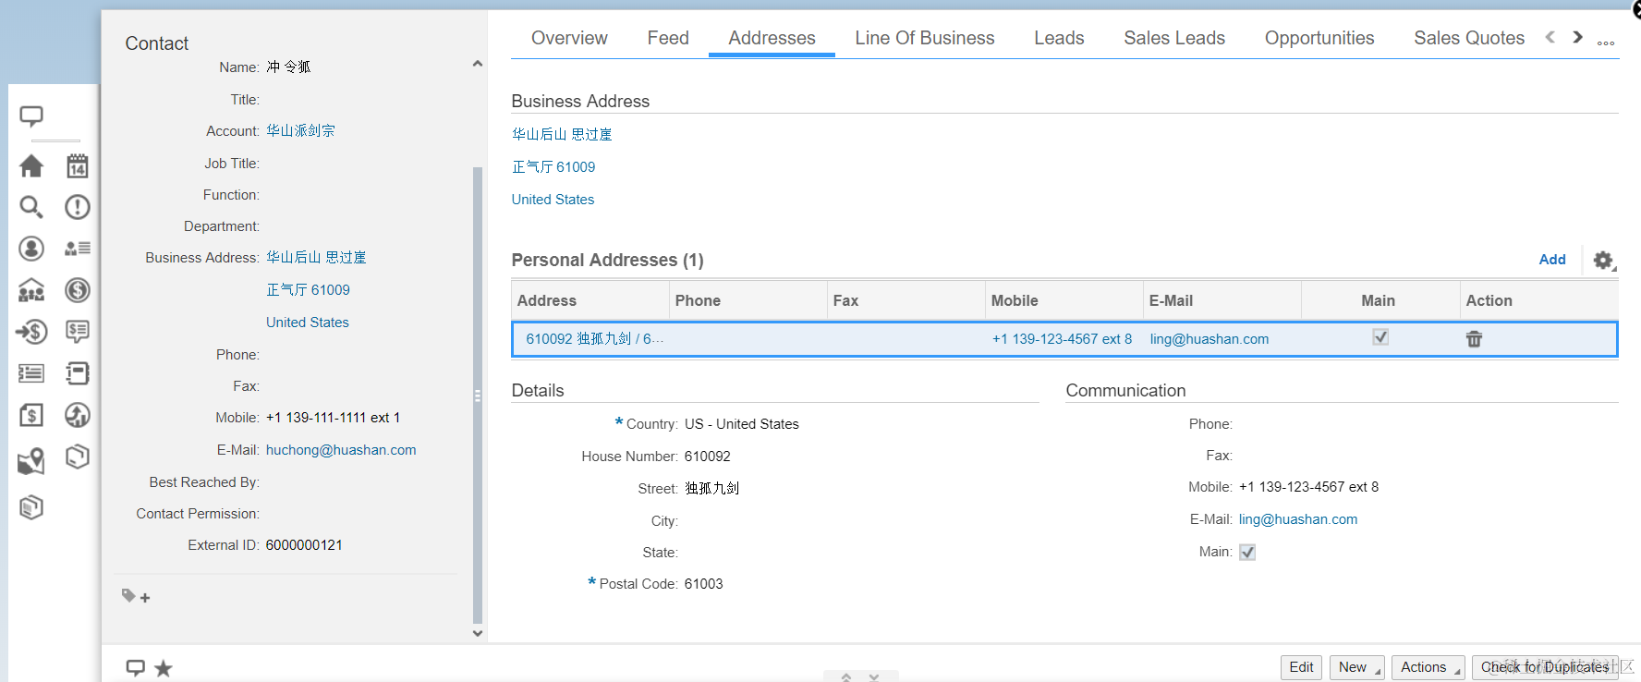Click External ID value 6000000121
This screenshot has width=1641, height=682.
pos(304,545)
